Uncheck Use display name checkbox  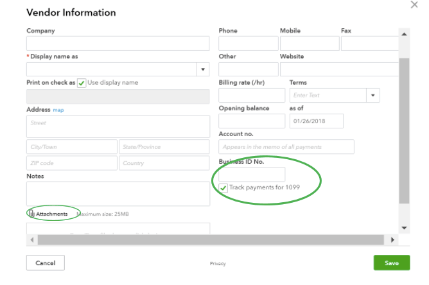tap(82, 83)
